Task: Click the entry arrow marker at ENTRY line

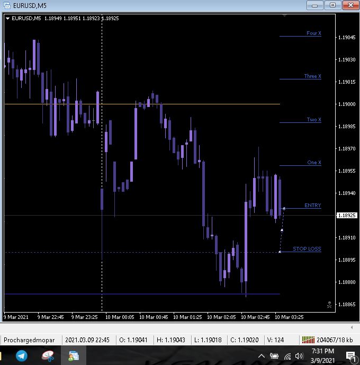Action: point(284,209)
